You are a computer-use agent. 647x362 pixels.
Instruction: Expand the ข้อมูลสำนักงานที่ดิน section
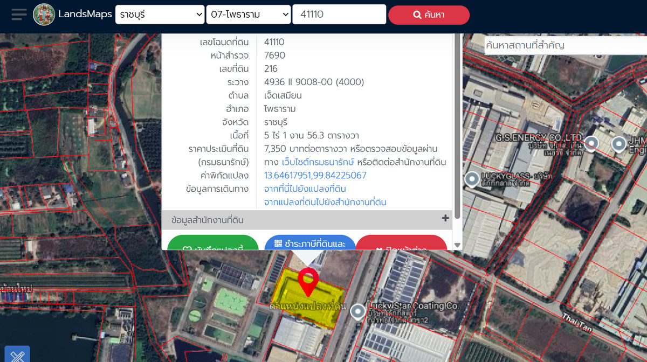pyautogui.click(x=445, y=219)
